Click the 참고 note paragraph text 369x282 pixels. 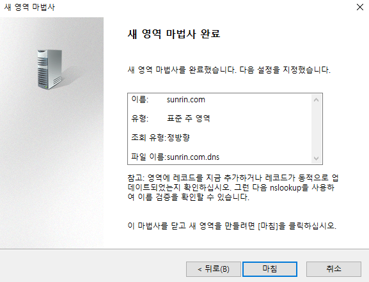tap(233, 187)
